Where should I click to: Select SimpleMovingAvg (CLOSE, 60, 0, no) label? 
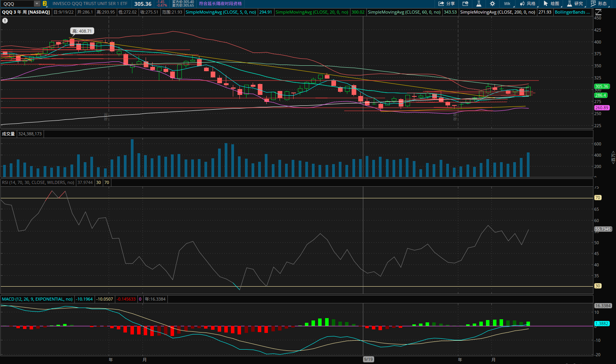point(404,12)
